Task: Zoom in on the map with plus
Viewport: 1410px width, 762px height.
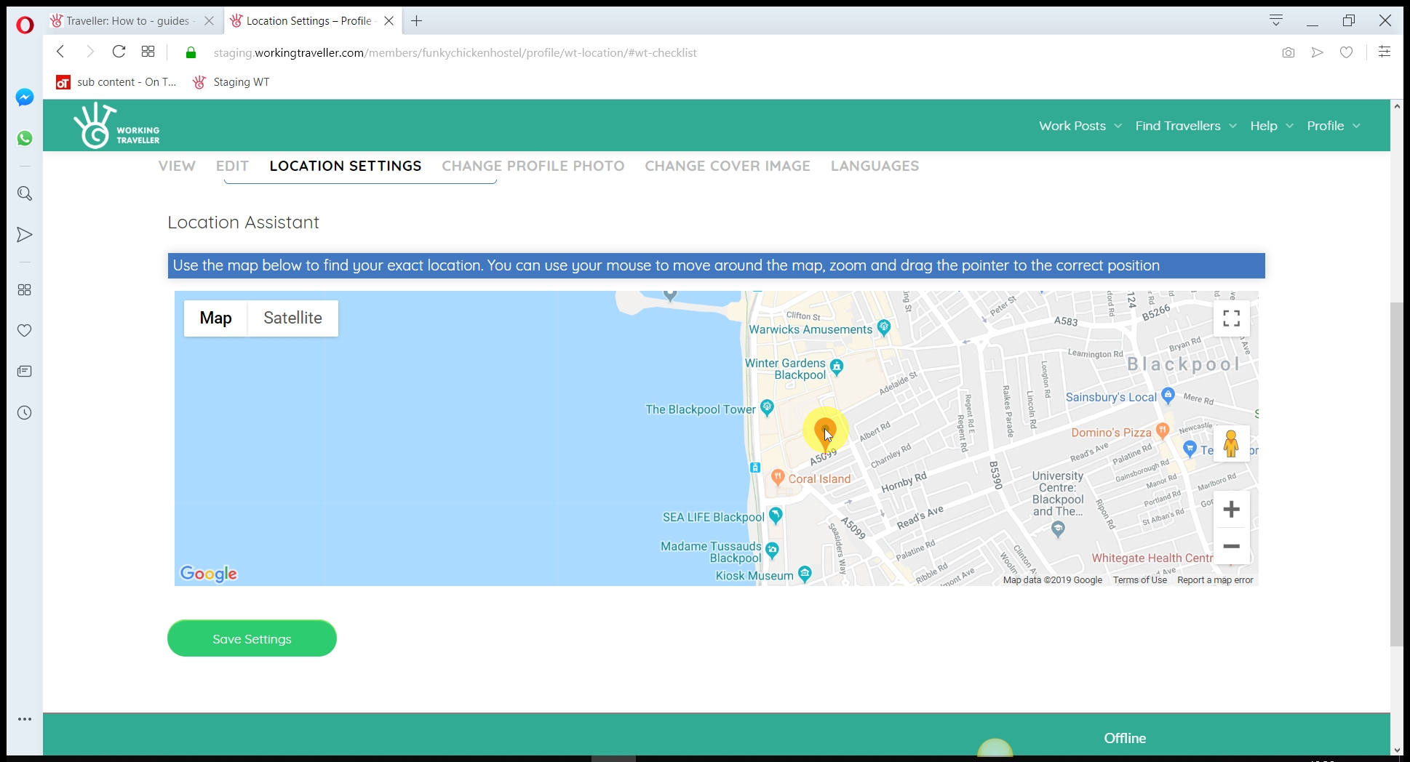Action: click(1231, 509)
